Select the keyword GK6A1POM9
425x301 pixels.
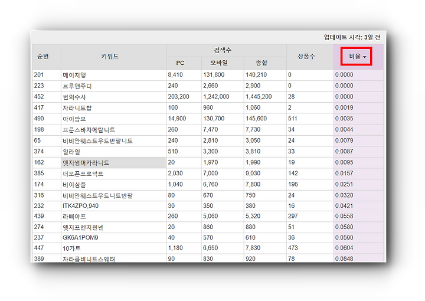coord(80,238)
